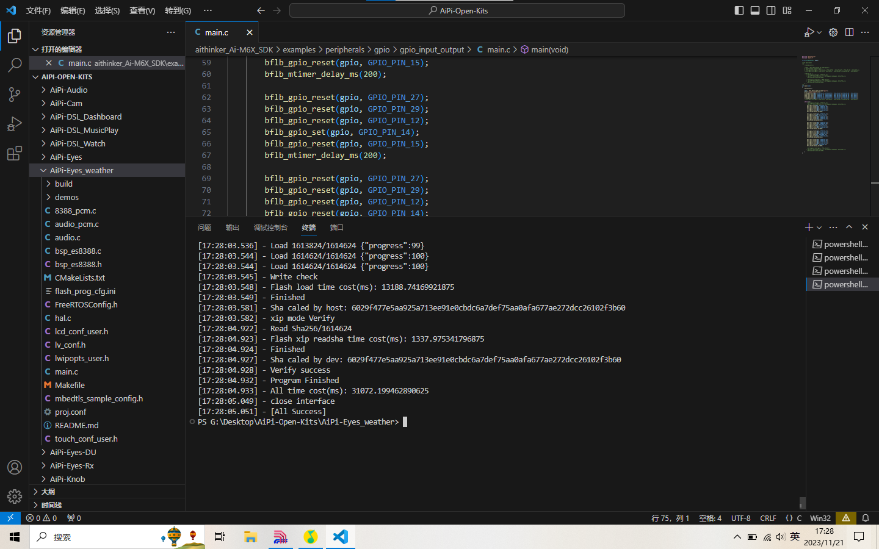Toggle the secondary side bar visibility
879x549 pixels.
tap(771, 10)
